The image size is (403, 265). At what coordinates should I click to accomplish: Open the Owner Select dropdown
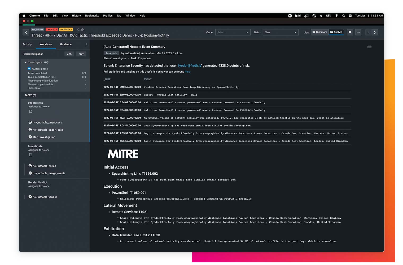(233, 32)
